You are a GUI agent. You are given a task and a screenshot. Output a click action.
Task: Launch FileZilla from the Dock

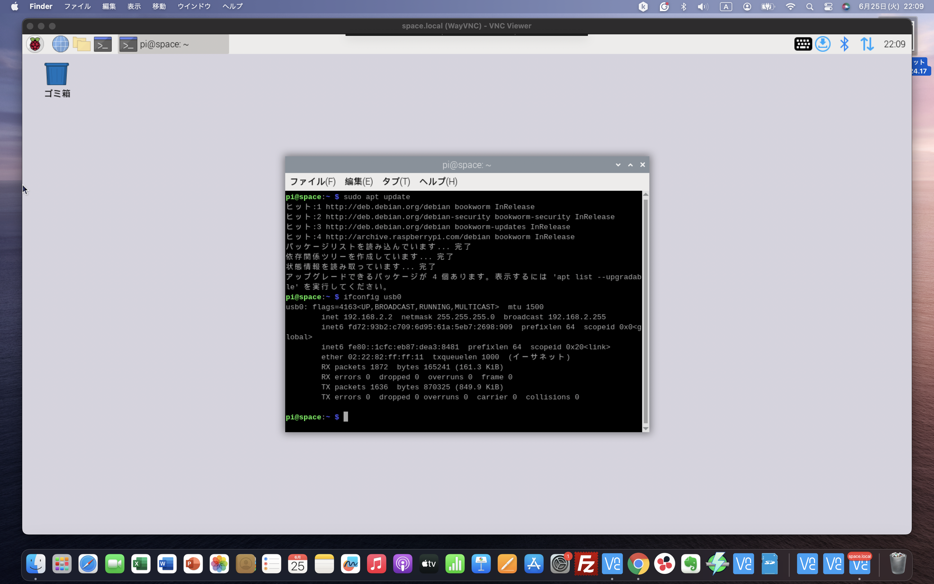coord(586,563)
